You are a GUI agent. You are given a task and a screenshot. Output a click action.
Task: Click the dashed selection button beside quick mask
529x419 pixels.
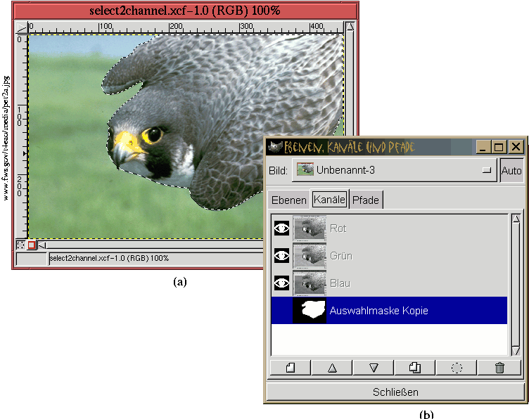click(20, 245)
